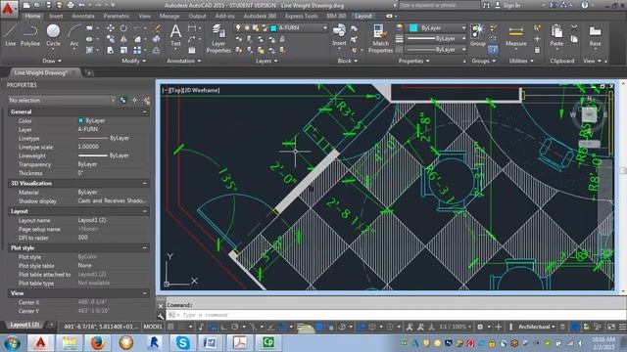The width and height of the screenshot is (627, 352).
Task: Click the AutoCAD application menu logo
Action: [8, 8]
